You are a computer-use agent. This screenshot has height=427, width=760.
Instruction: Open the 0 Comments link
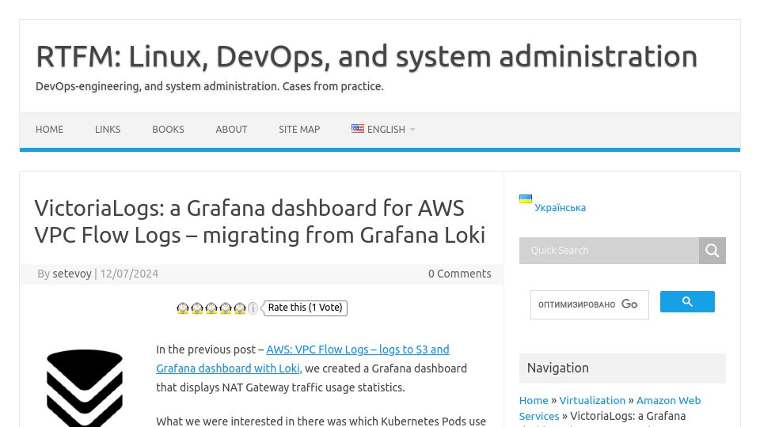point(459,274)
